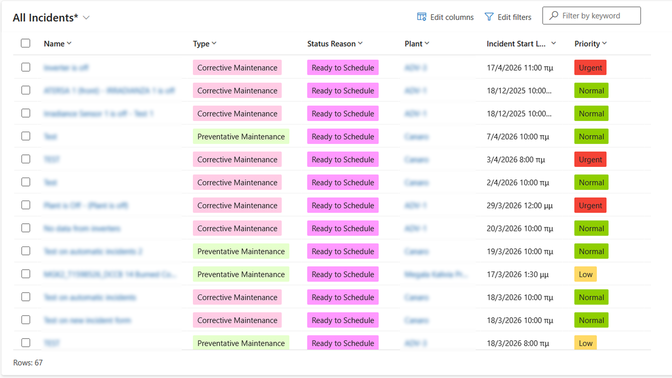672x378 pixels.
Task: Click the Priority column header text
Action: 587,44
